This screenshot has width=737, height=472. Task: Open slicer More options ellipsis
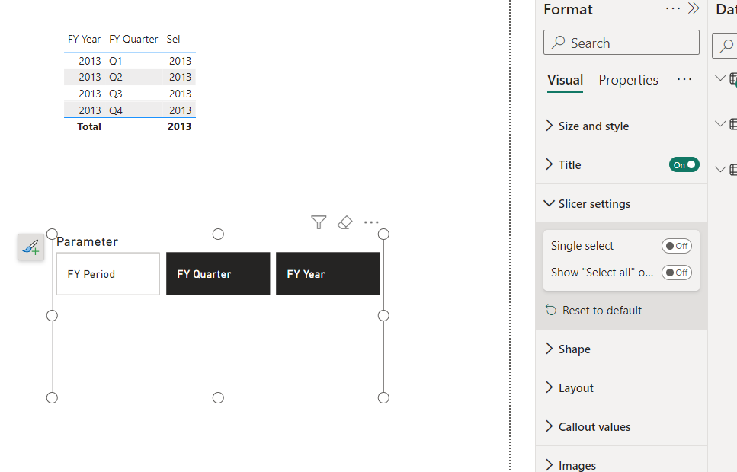(x=371, y=222)
